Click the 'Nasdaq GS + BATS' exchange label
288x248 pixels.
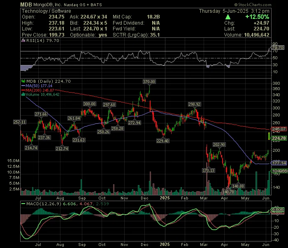click(x=83, y=5)
